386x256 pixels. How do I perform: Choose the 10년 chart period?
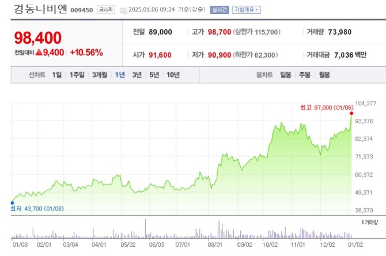(173, 74)
